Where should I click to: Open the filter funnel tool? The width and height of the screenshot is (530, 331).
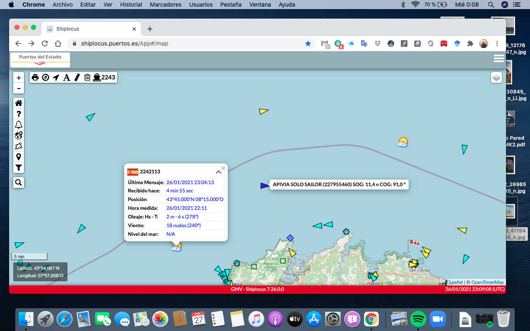[x=18, y=168]
